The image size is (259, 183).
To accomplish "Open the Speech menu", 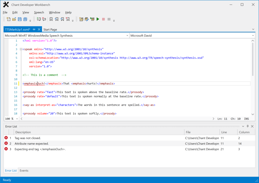I will coord(39,12).
